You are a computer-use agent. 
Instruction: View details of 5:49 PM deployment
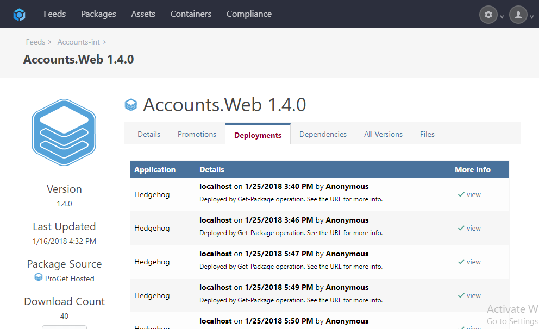473,295
